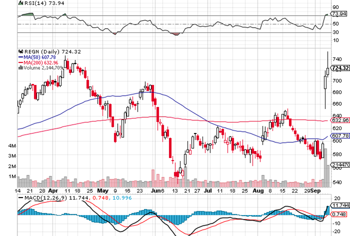Select the 632.96 MA(200) price tag
Screen dimensions: 350x236
click(340, 120)
